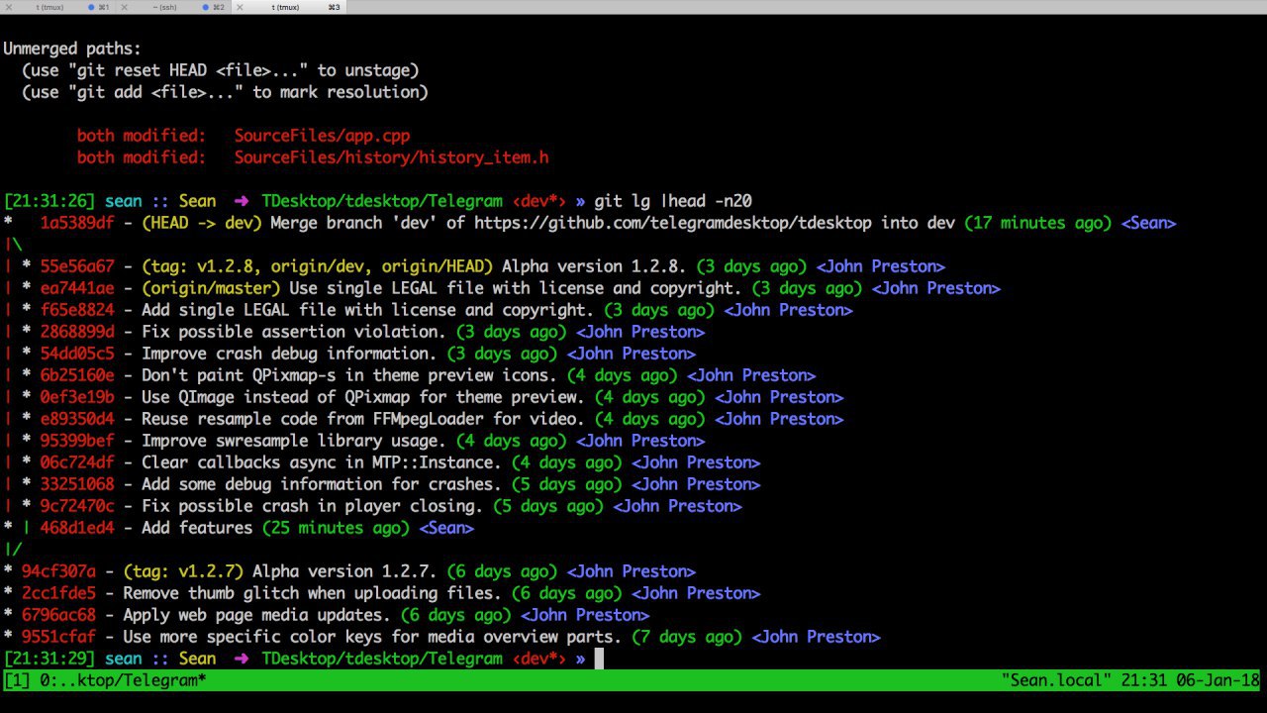
Task: Click the typed command 'git lg |head -n20'
Action: 673,201
